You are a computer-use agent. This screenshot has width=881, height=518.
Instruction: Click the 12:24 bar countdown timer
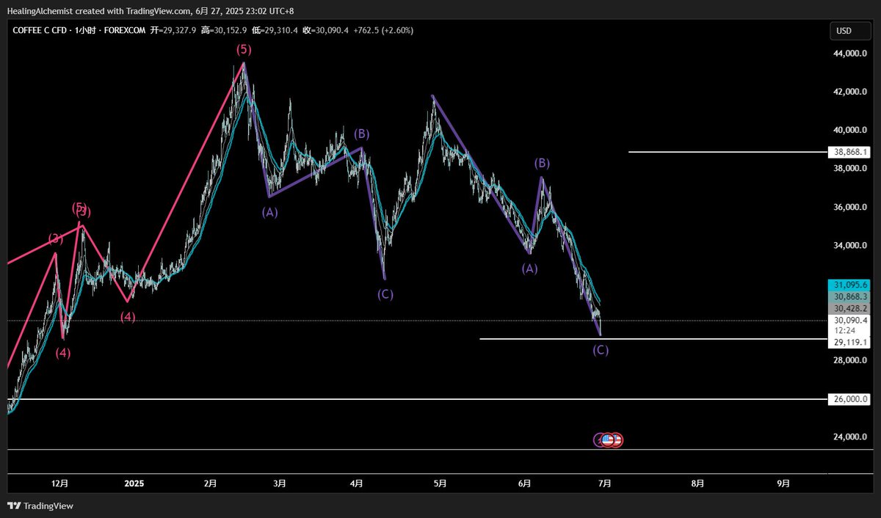(x=845, y=330)
